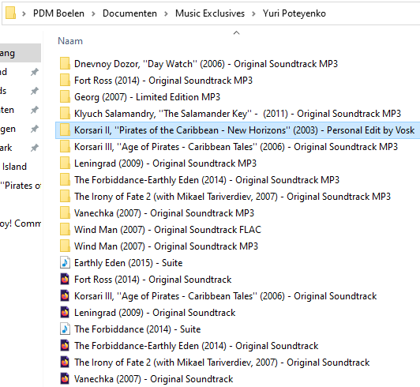Click Firefox icon of Forbiddance-Earthly Eden file
Screen dimensions: 420x387
(x=65, y=346)
